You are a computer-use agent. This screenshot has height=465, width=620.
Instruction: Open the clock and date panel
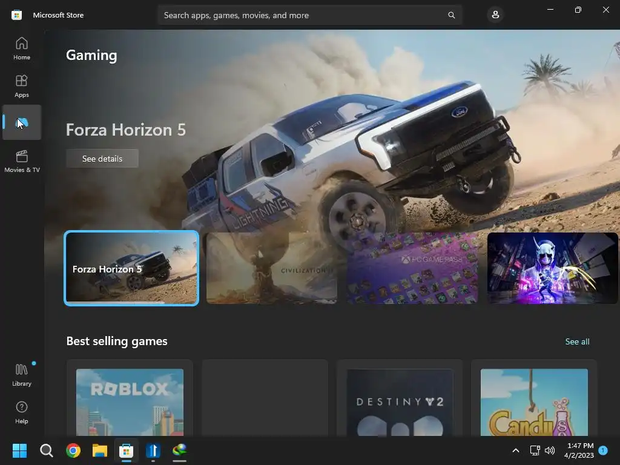[x=579, y=450]
